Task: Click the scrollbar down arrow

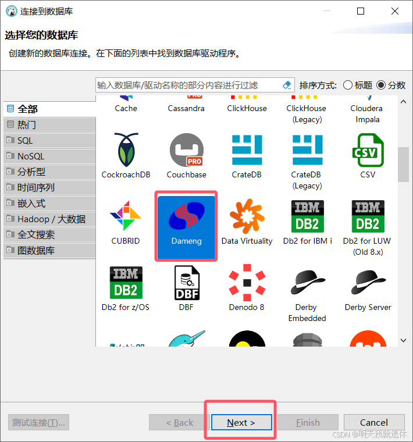Action: 404,341
